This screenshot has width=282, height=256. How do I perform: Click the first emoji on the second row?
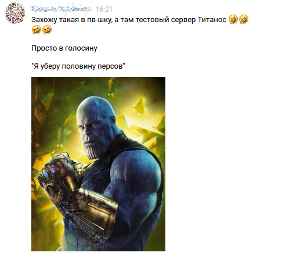(37, 30)
